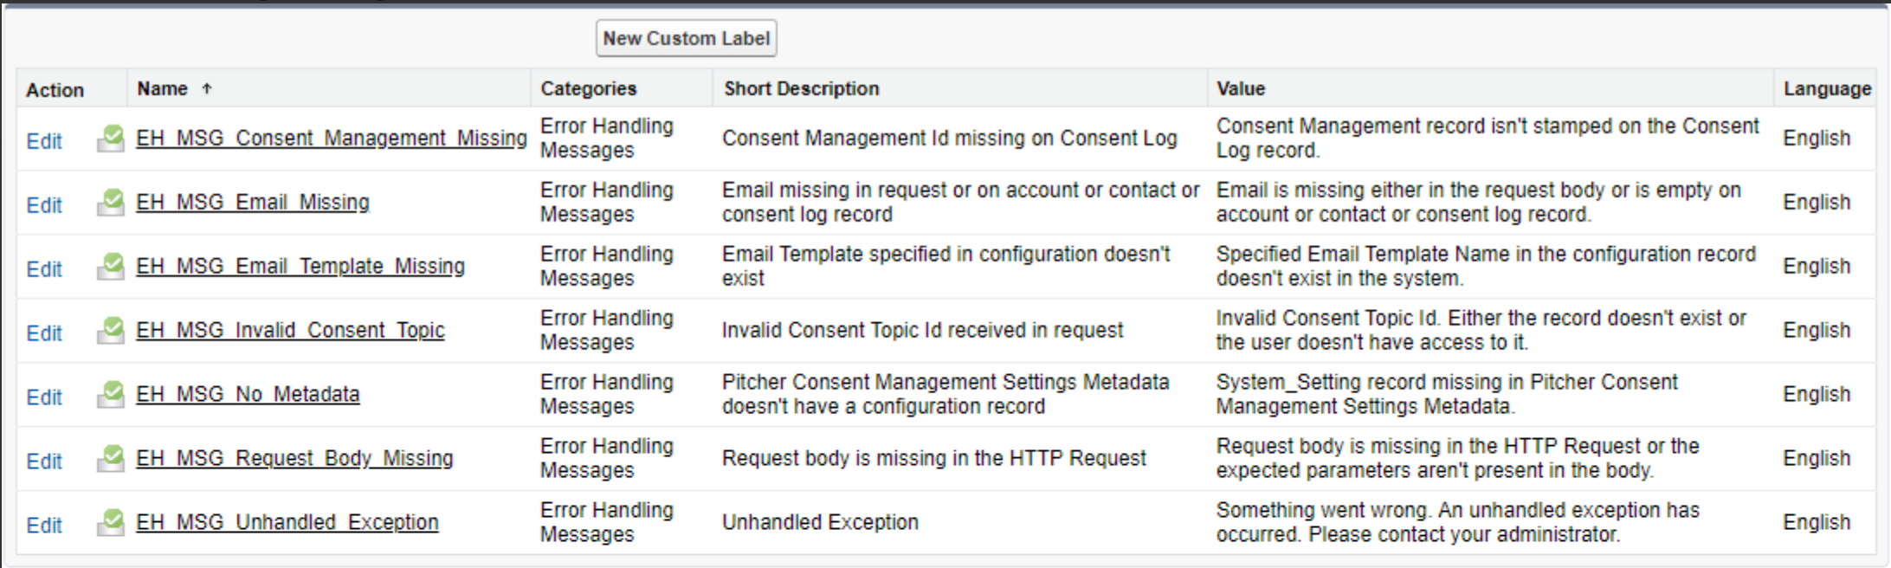The width and height of the screenshot is (1891, 568).
Task: Click the icon beside EH_MSG_Email_Template_Missing
Action: [x=110, y=267]
